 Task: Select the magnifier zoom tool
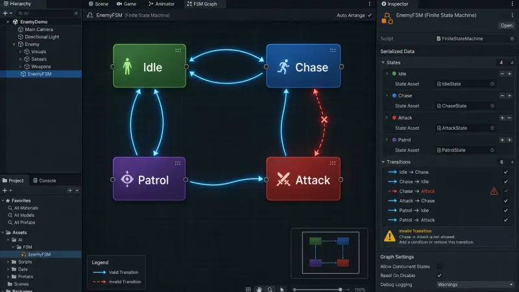tap(270, 289)
